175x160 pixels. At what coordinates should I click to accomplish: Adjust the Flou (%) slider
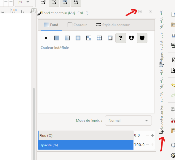point(86,135)
